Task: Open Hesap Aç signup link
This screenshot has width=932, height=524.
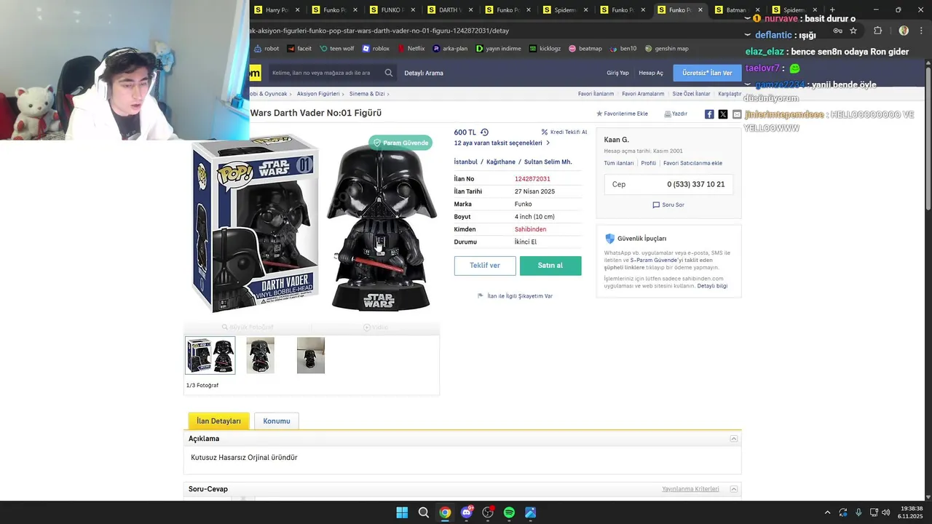Action: click(x=651, y=73)
